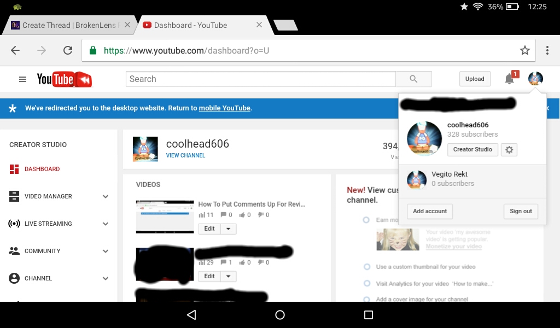The image size is (560, 328).
Task: Open the YouTube hamburger guide menu
Action: (x=22, y=79)
